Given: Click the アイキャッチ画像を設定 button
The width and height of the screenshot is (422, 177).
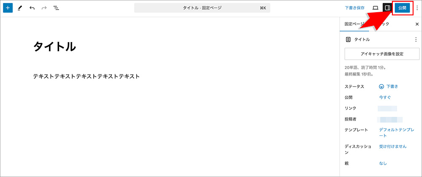Looking at the screenshot, I should pos(382,54).
